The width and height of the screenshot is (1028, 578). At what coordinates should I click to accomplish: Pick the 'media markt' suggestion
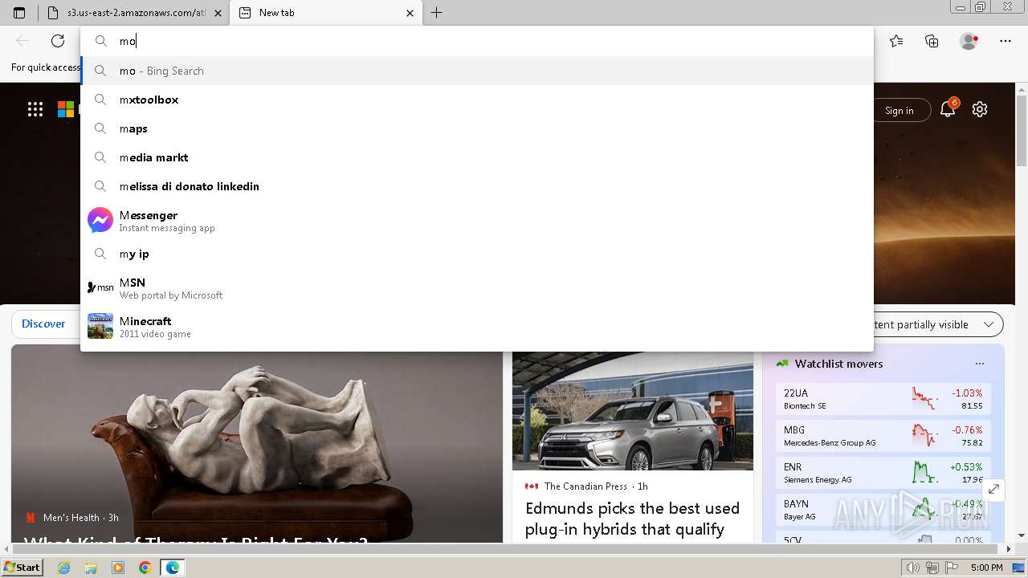coord(477,157)
